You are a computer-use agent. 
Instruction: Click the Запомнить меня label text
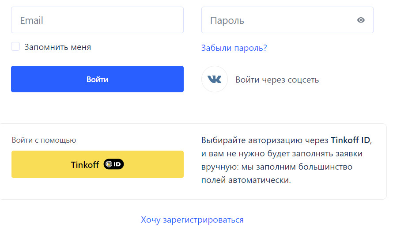pos(58,47)
